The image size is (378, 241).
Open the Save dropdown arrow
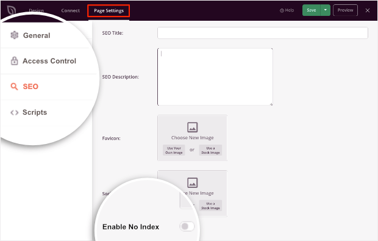(x=325, y=10)
